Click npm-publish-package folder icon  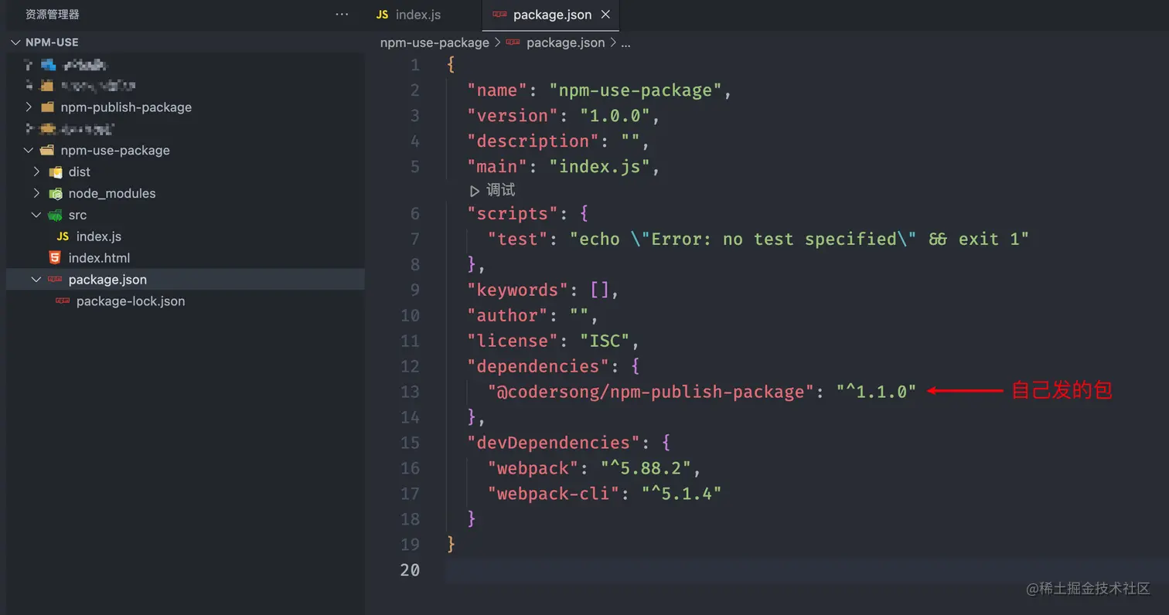tap(47, 107)
